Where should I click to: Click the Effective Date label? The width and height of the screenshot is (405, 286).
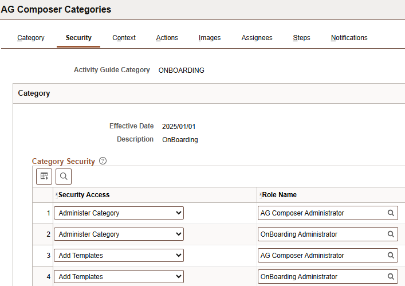point(132,126)
